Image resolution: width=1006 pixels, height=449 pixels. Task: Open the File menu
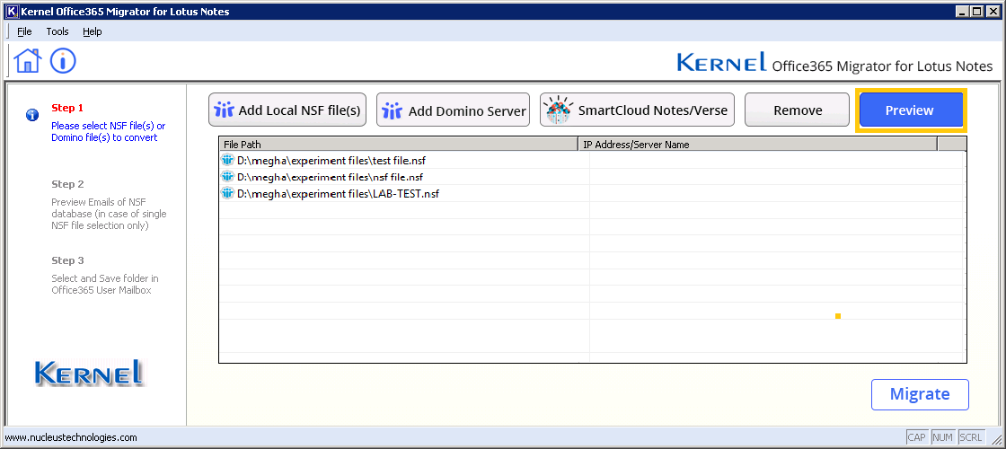pos(24,31)
